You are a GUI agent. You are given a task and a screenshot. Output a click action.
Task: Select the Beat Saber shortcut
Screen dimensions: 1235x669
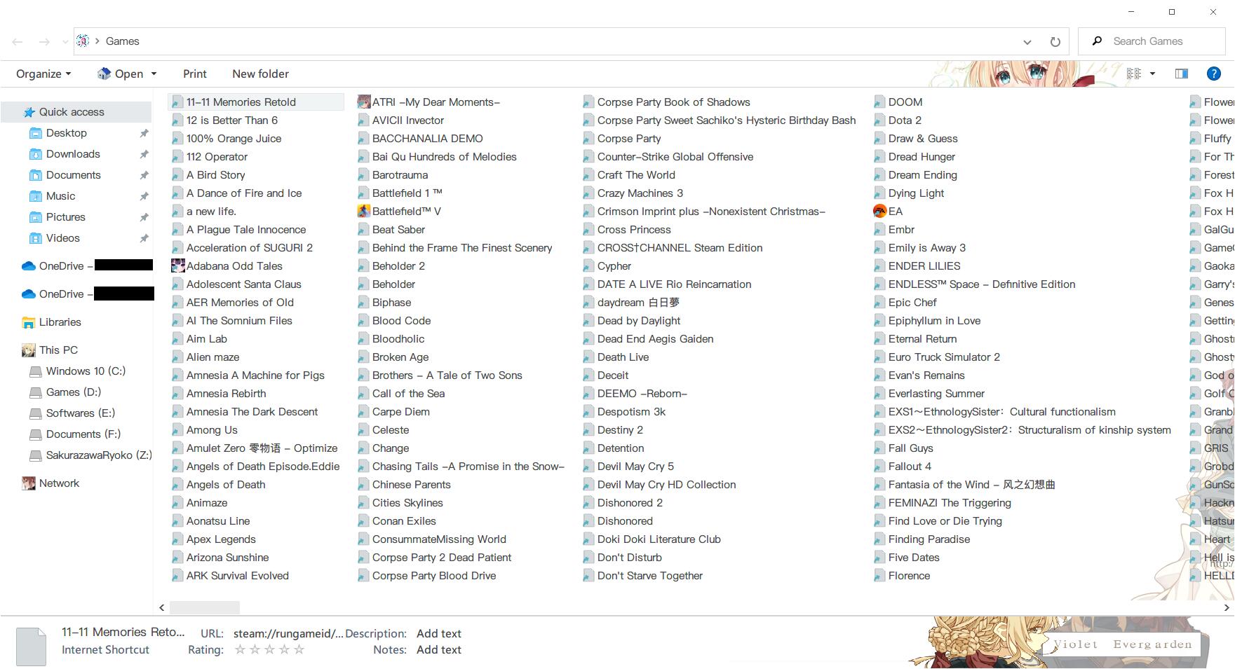pos(398,230)
